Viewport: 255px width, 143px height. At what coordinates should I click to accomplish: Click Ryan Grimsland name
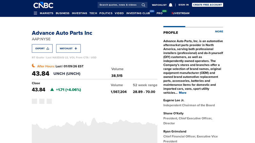(175, 132)
